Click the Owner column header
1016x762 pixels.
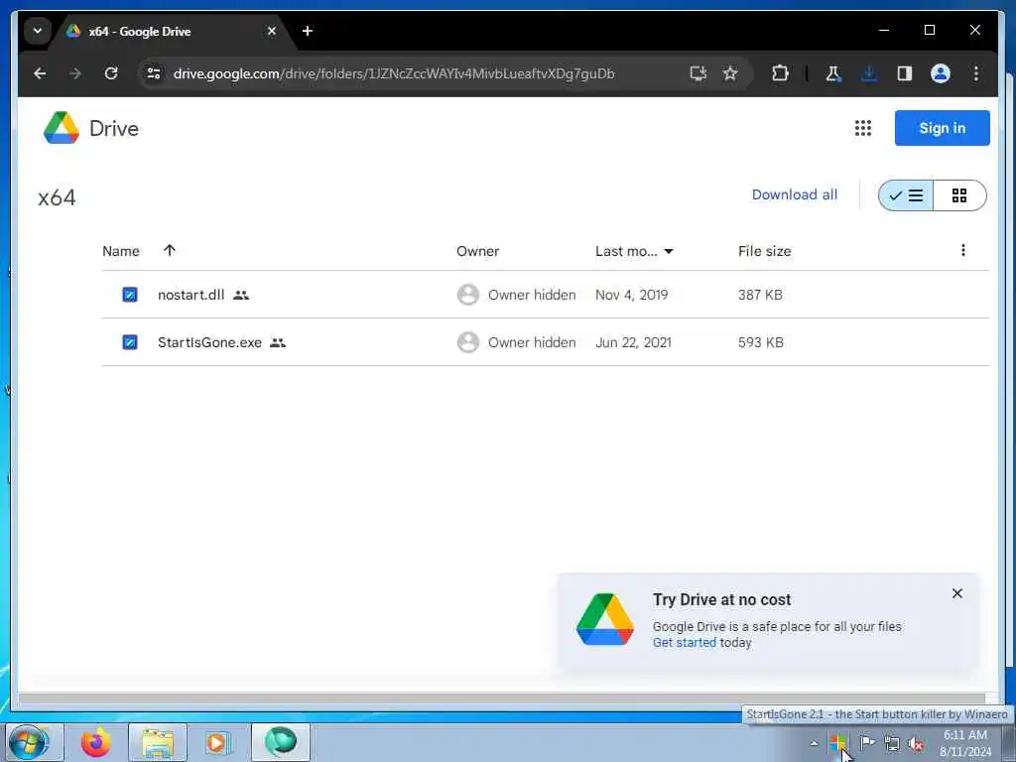coord(477,251)
